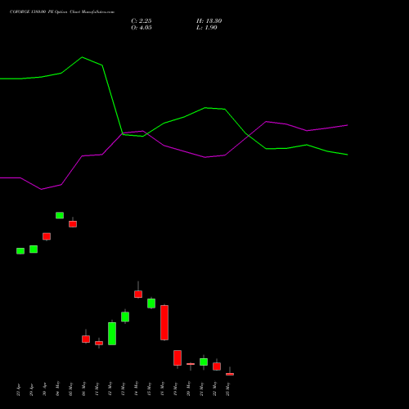Select the 20 May date label
Image resolution: width=409 pixels, height=409 pixels.
pos(189,389)
